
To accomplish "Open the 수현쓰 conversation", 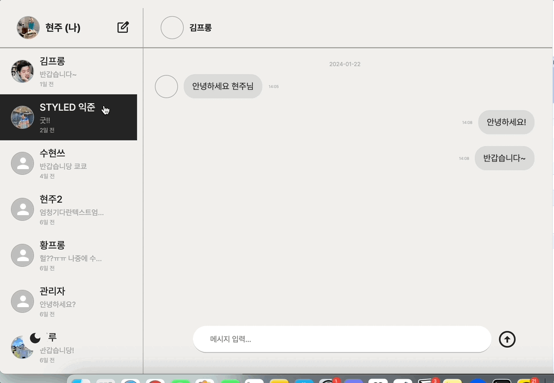I will 69,163.
